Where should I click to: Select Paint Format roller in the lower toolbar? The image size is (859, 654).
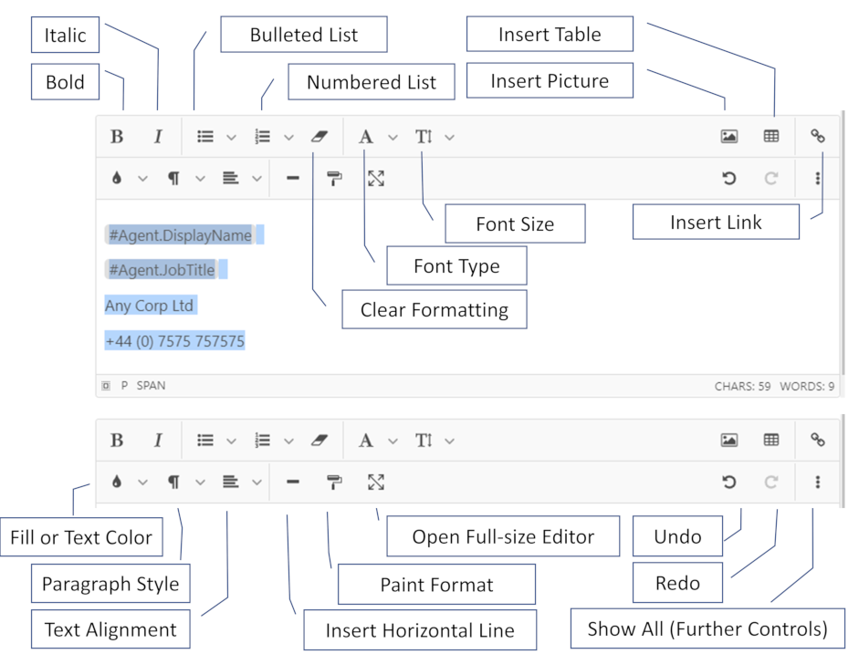[x=334, y=483]
